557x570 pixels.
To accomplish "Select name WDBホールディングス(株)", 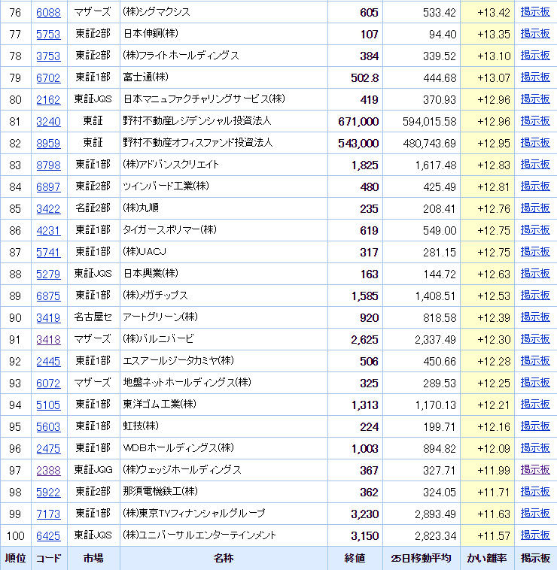I will (178, 448).
